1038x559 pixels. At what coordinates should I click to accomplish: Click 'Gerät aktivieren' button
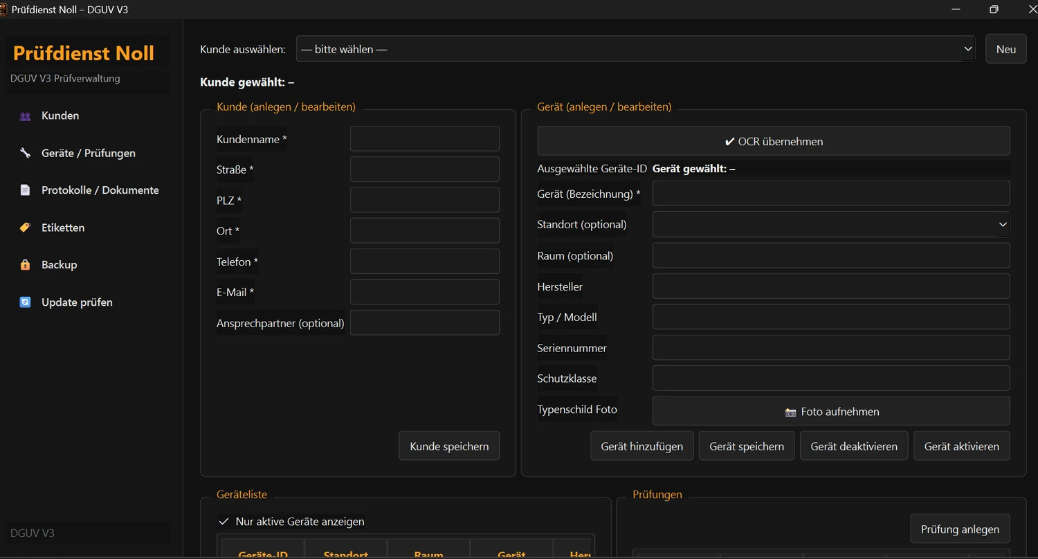[962, 446]
